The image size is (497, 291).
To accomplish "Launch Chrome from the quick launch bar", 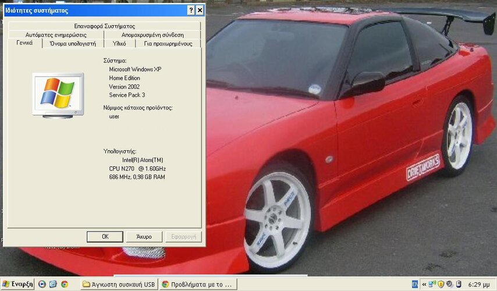I will (x=65, y=284).
